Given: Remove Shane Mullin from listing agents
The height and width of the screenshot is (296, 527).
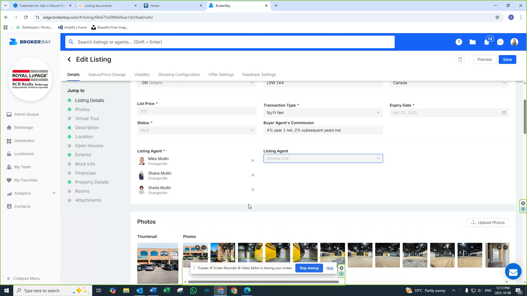Looking at the screenshot, I should [x=253, y=175].
